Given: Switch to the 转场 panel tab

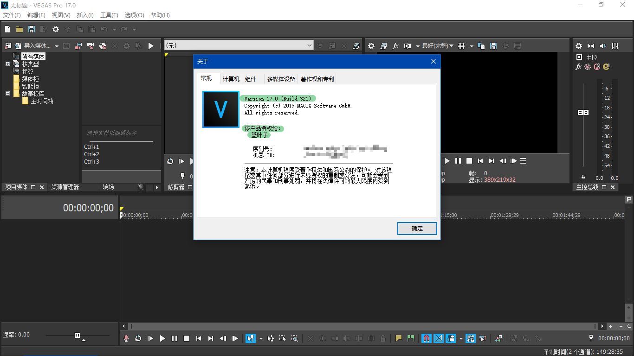Looking at the screenshot, I should pyautogui.click(x=108, y=187).
